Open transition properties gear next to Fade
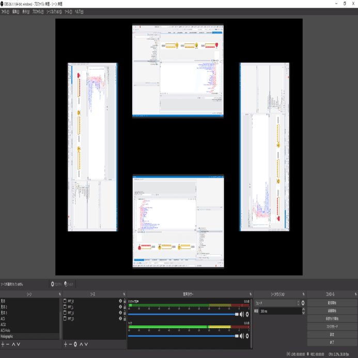This screenshot has height=358, width=358. [303, 303]
